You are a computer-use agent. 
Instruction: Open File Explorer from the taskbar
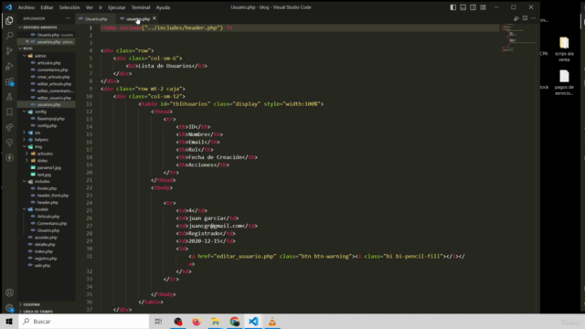[216, 321]
